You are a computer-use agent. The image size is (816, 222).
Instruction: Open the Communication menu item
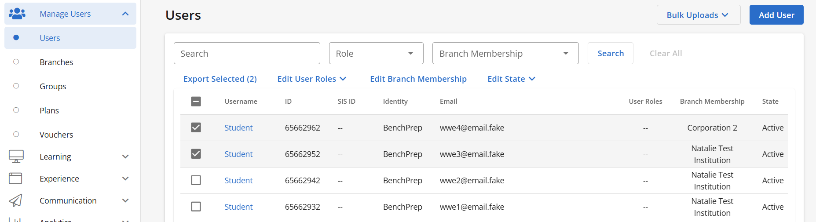(x=70, y=200)
